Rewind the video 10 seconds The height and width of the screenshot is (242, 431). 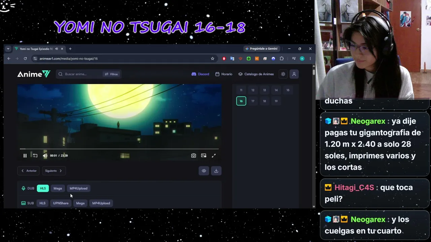(x=35, y=156)
